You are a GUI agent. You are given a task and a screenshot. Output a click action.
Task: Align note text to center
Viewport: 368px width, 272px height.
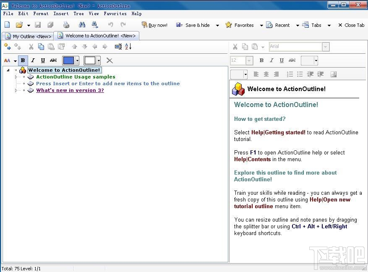266,74
